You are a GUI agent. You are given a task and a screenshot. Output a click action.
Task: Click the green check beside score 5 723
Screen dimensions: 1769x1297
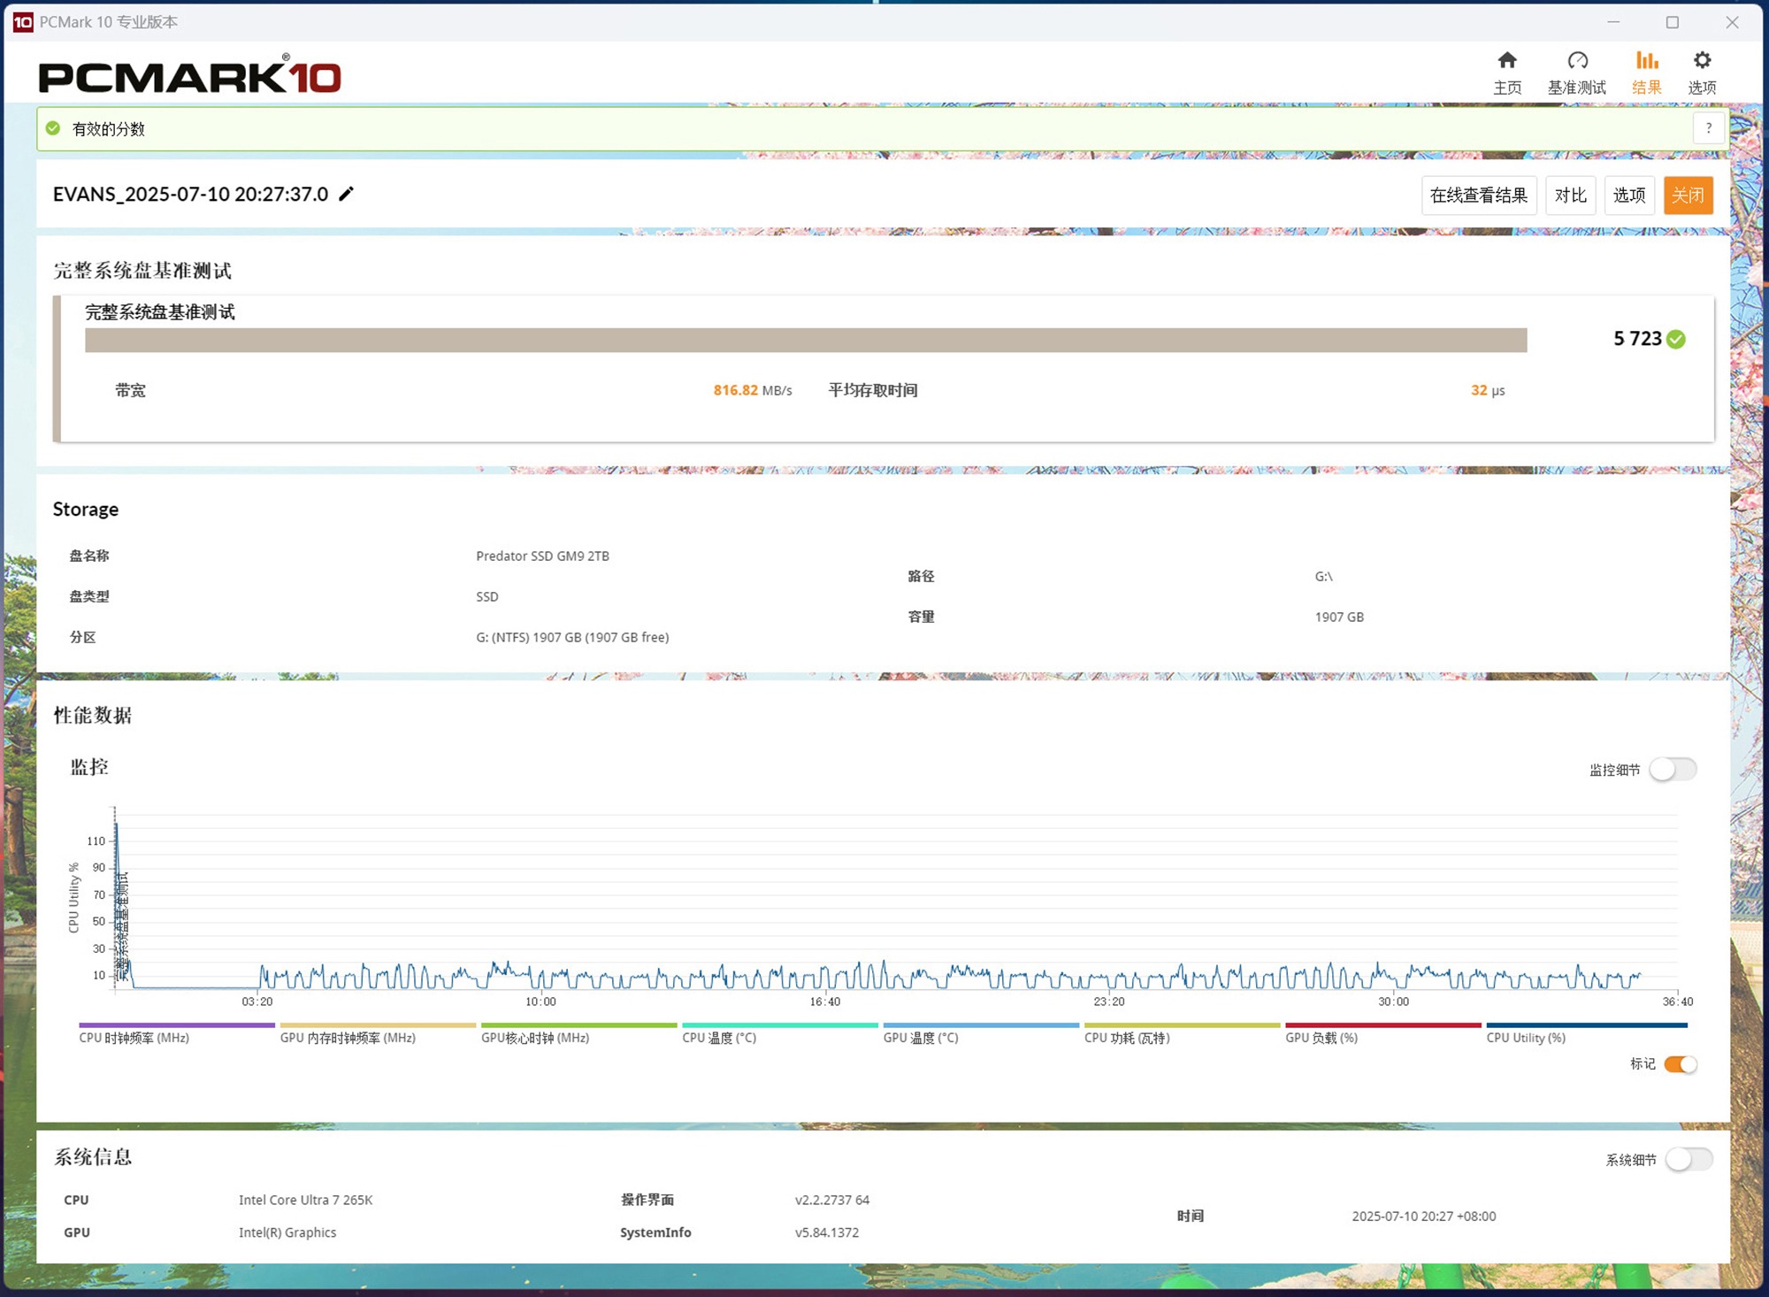1676,339
